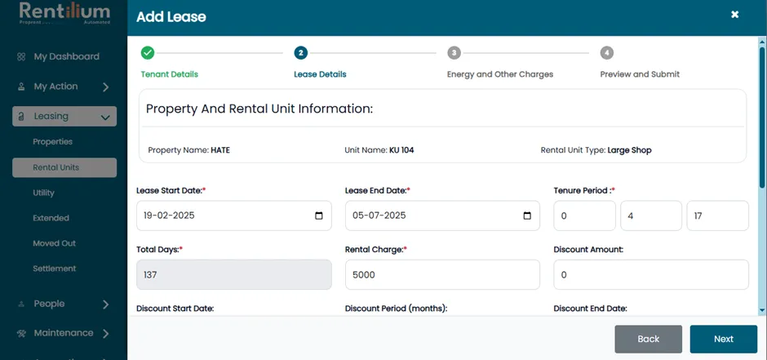Image resolution: width=767 pixels, height=360 pixels.
Task: Expand the My Action submenu arrow
Action: click(x=105, y=87)
